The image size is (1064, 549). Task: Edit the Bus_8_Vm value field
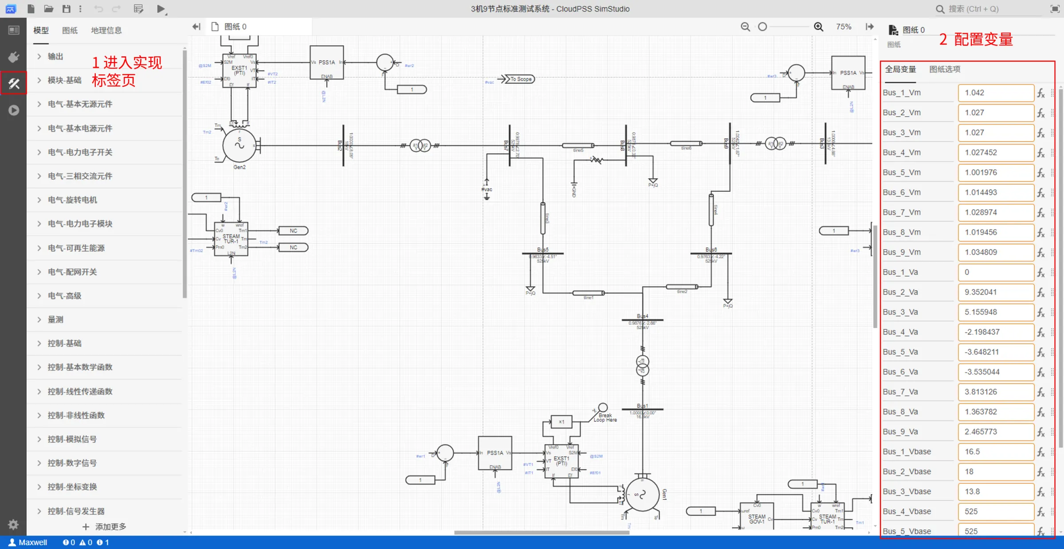996,233
